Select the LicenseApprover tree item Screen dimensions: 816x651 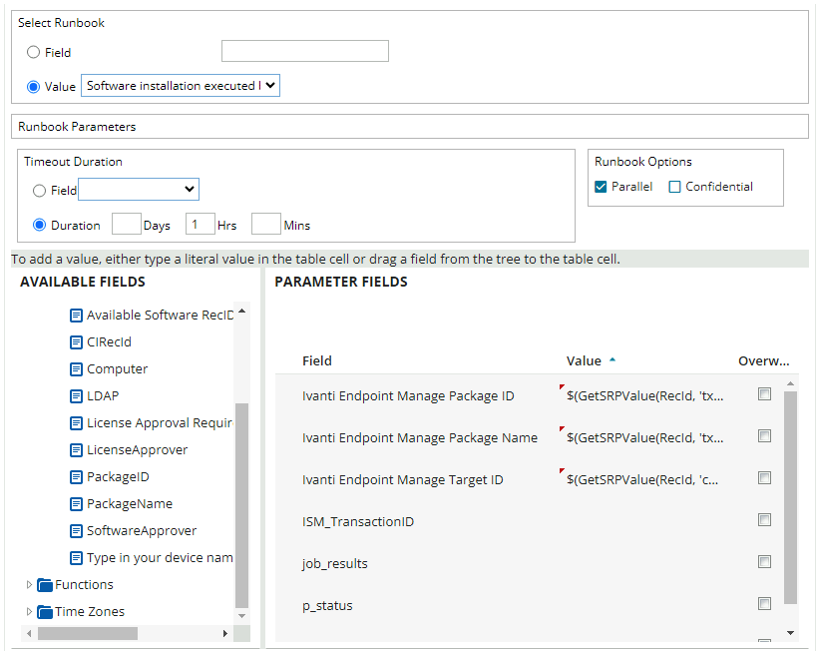pyautogui.click(x=137, y=450)
